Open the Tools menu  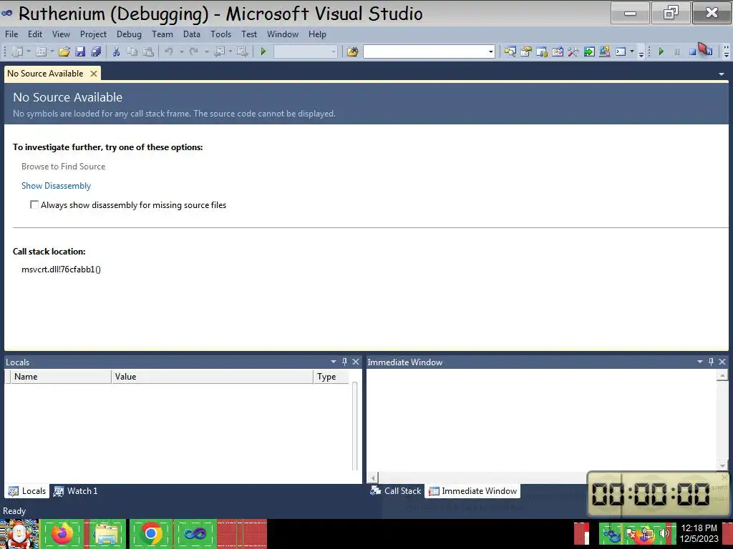click(220, 34)
